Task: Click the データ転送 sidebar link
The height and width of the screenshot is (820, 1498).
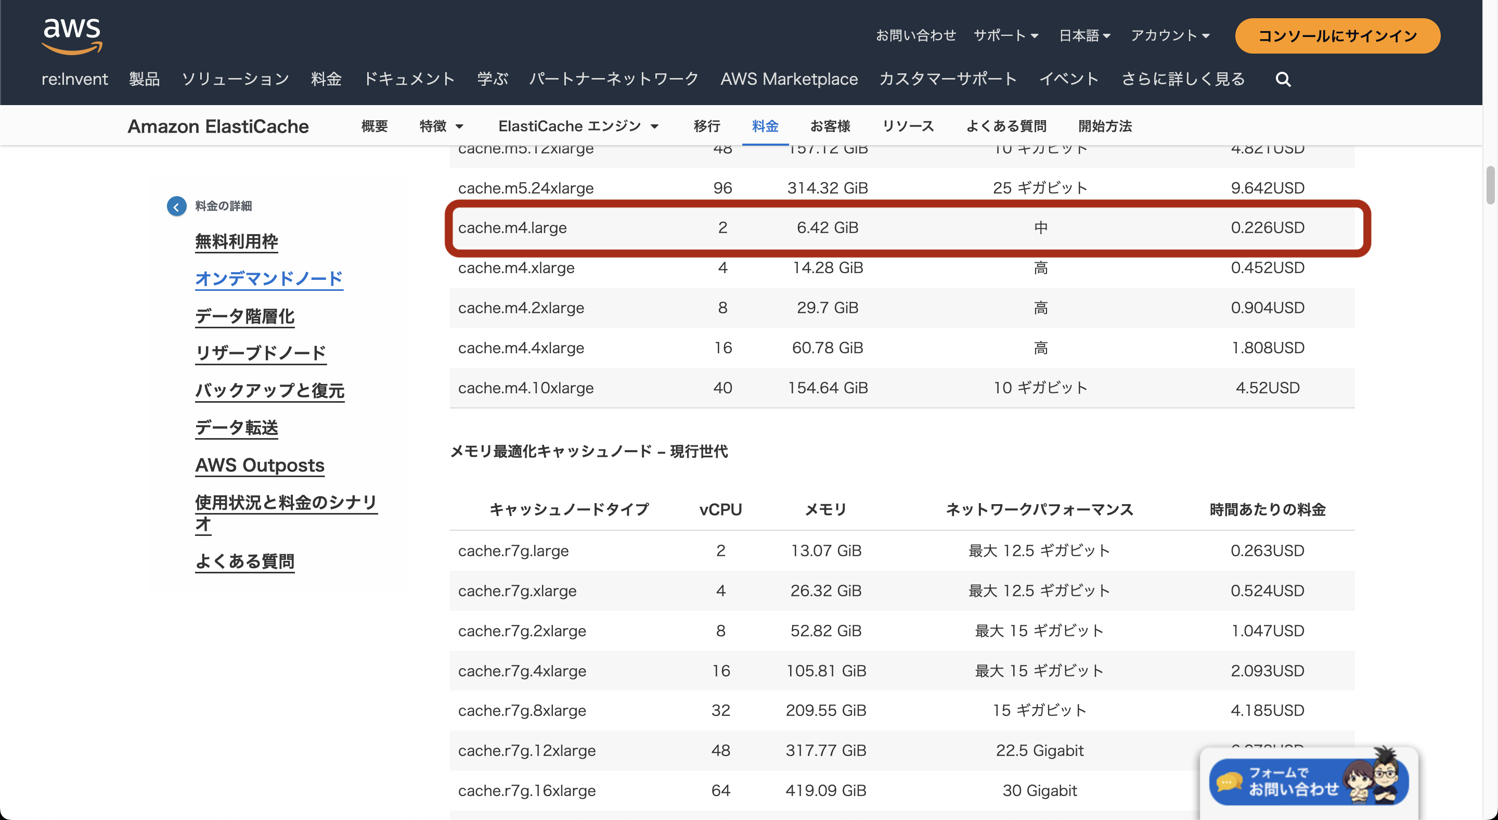Action: (236, 428)
